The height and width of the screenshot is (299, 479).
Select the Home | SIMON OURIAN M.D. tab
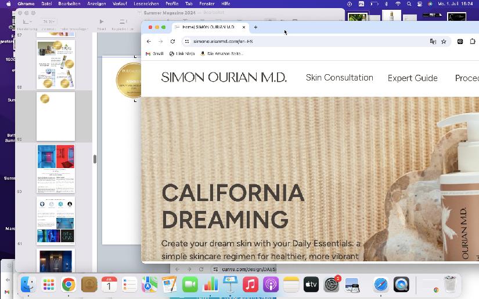pyautogui.click(x=211, y=27)
